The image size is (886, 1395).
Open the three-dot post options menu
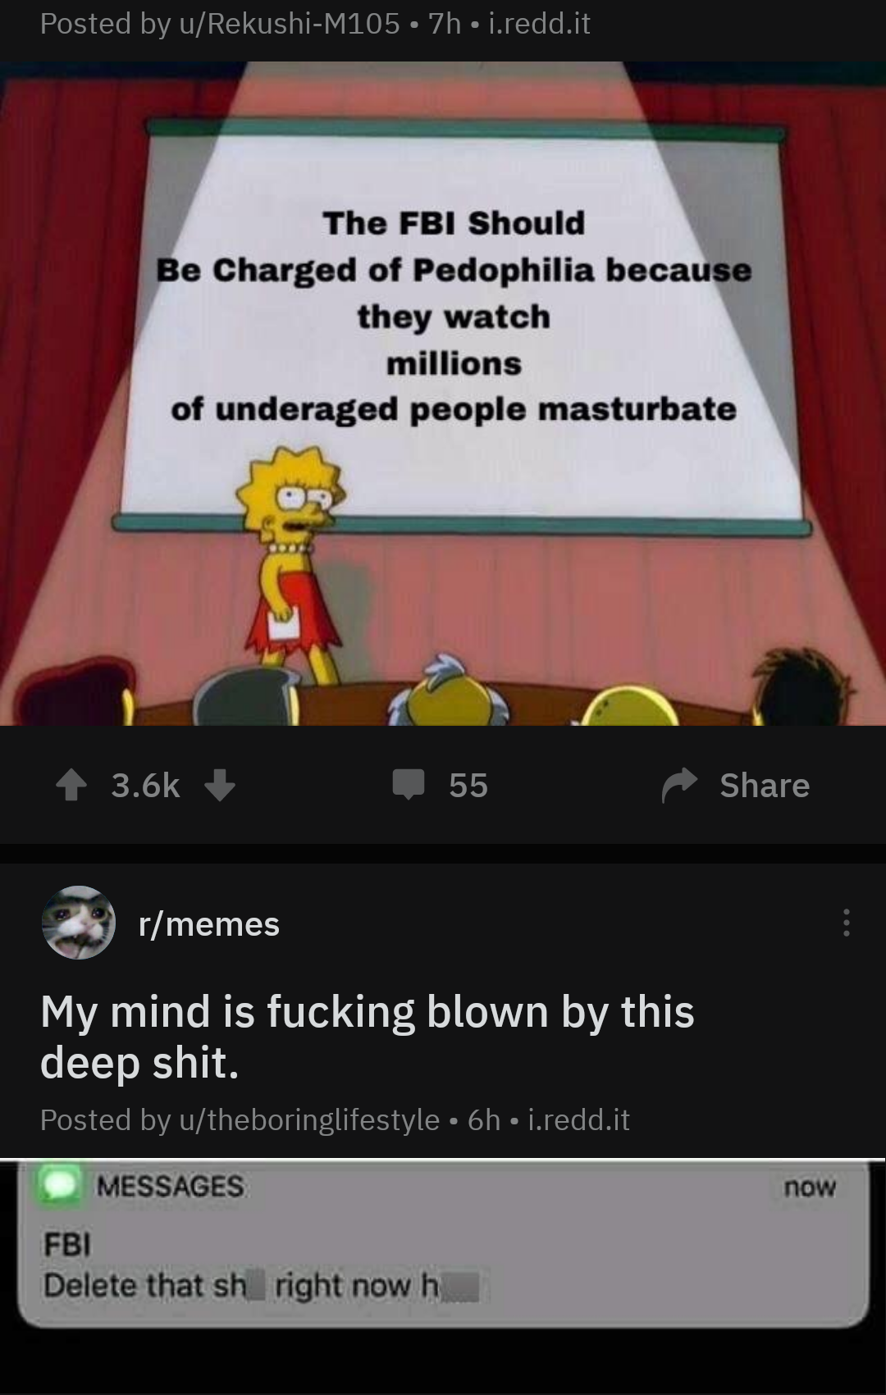[x=846, y=923]
